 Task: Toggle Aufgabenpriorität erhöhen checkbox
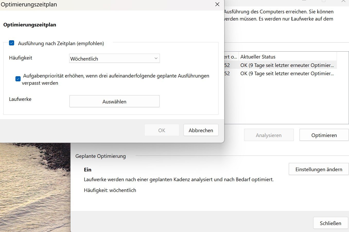pos(18,79)
